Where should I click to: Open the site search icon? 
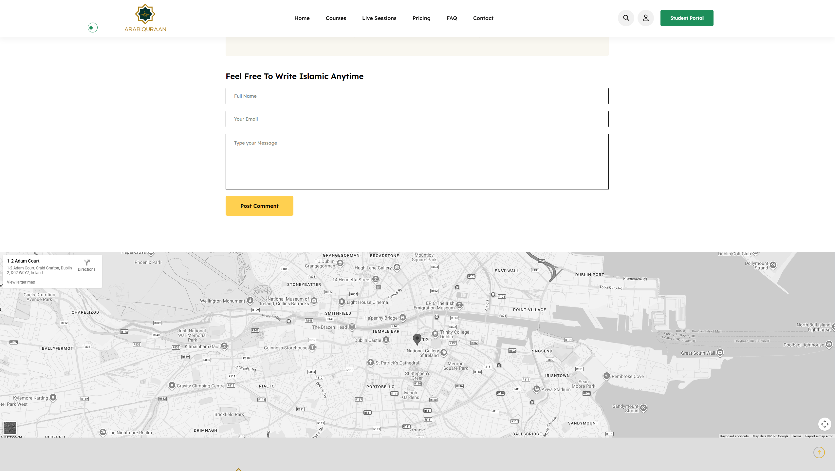click(x=626, y=18)
